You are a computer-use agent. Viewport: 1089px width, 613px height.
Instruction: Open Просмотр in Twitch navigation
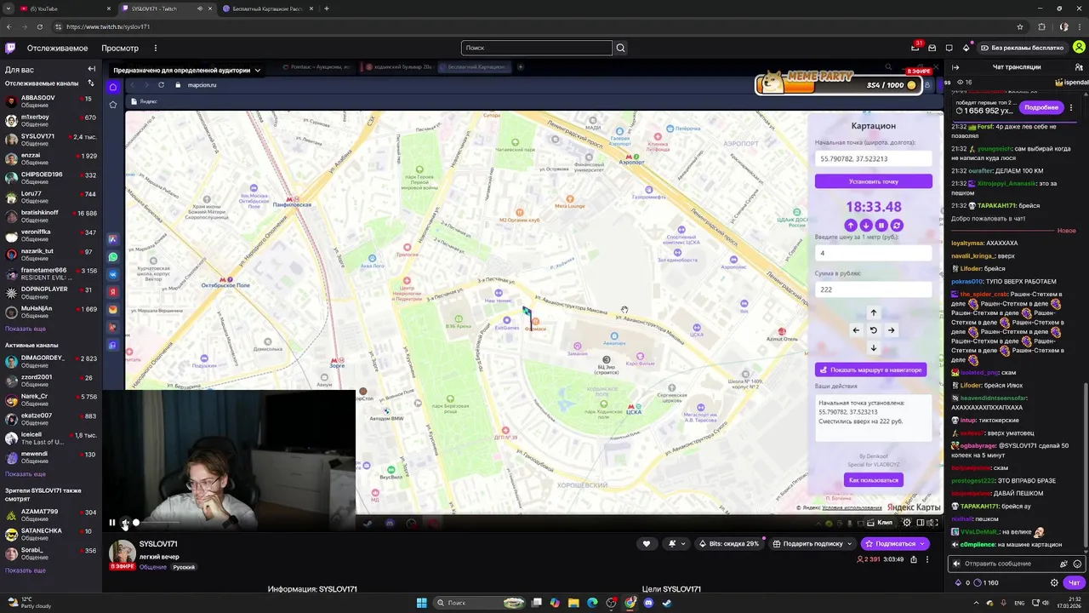coord(119,48)
